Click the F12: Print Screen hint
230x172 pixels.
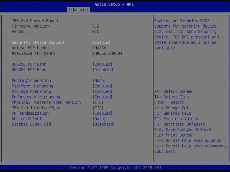pos(174,135)
